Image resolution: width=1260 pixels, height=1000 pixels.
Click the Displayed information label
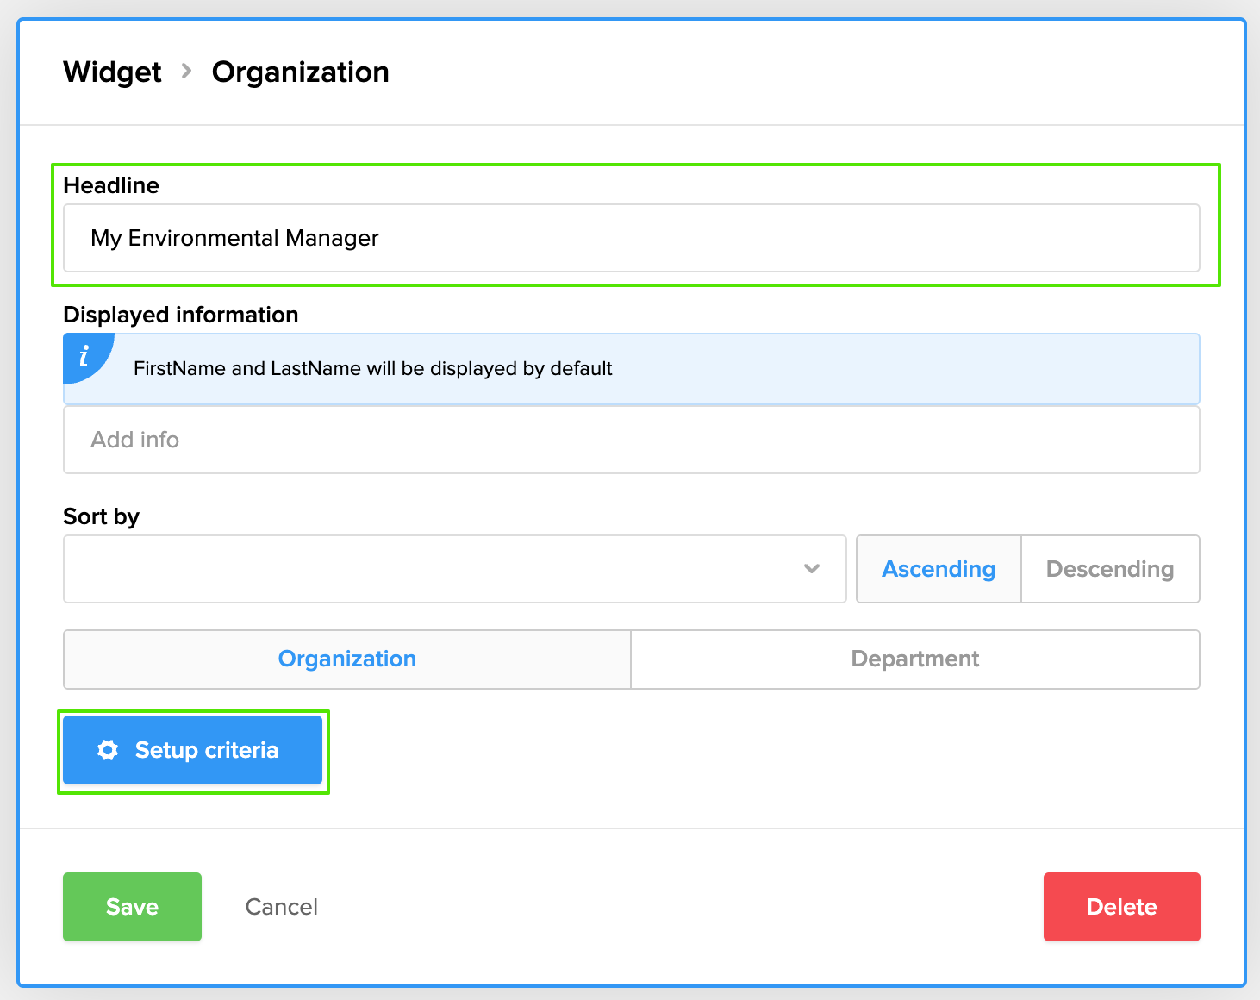click(181, 315)
